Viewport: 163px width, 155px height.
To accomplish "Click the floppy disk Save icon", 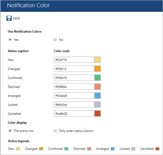I will 9,18.
